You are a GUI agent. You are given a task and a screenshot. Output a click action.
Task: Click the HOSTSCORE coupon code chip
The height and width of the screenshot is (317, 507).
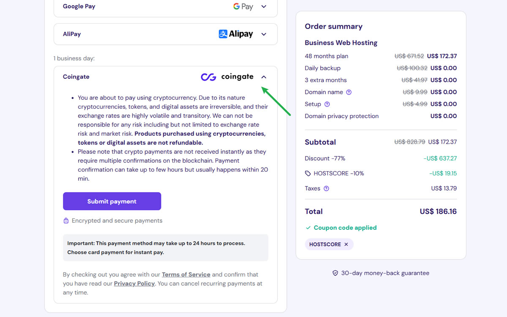(324, 244)
